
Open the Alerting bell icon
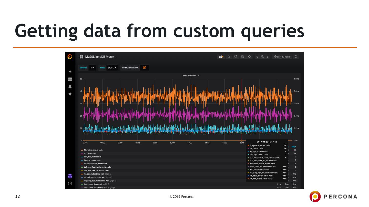pos(70,87)
